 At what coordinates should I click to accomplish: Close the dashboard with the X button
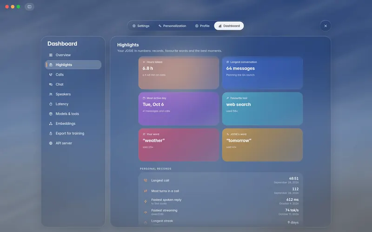click(325, 26)
